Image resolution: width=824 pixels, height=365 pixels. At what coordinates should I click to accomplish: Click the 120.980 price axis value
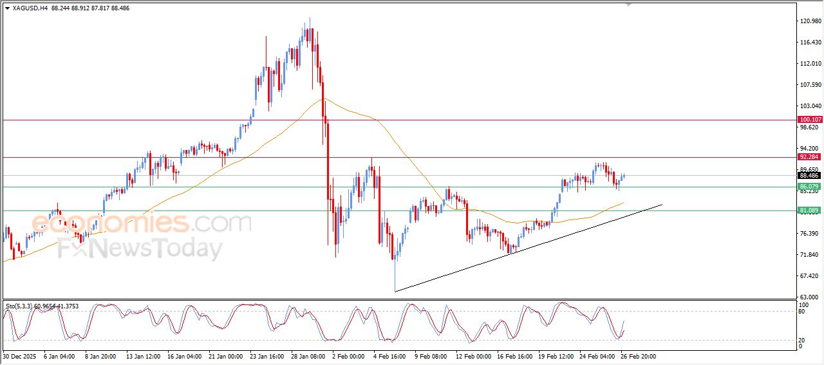click(810, 21)
